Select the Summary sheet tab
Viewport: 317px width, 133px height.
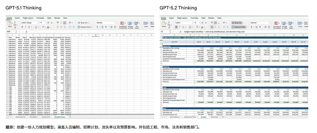(x=214, y=117)
